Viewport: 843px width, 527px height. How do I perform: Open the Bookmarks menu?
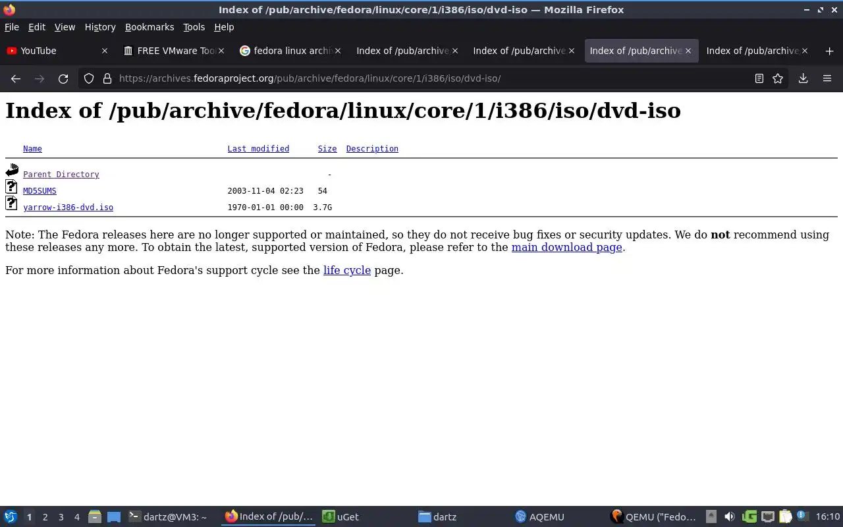(x=150, y=27)
